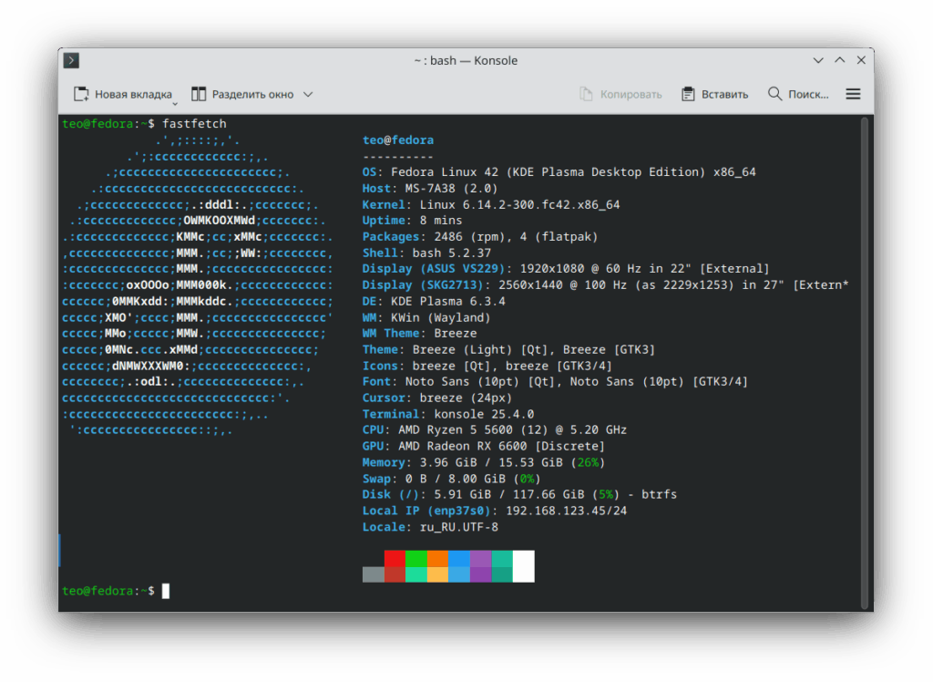Screen dimensions: 933x682
Task: Open search with Поиск... button
Action: point(798,94)
